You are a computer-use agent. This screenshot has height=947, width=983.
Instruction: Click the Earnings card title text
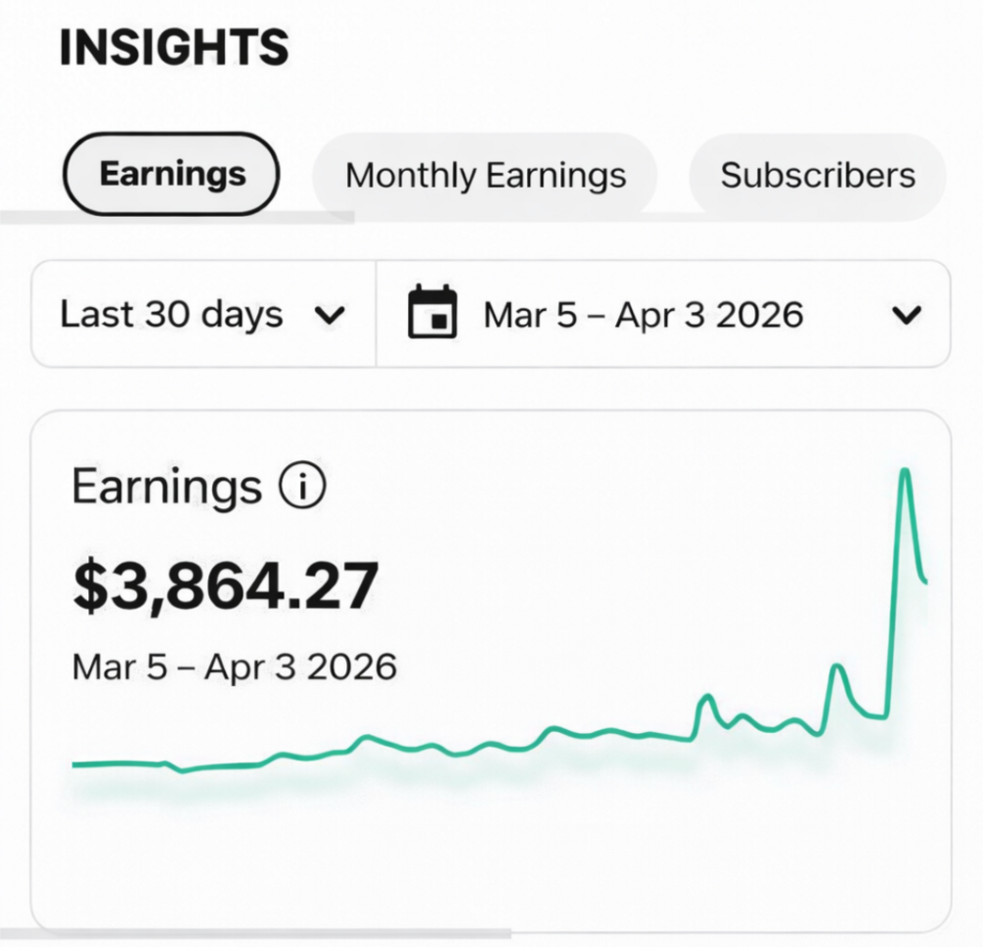[x=166, y=487]
